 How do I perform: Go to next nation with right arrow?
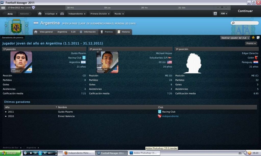tap(27, 25)
